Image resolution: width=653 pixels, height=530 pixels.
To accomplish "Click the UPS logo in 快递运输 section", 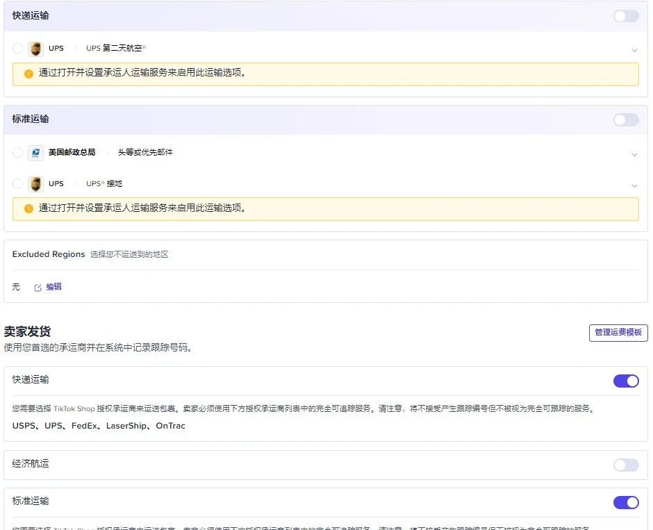I will click(35, 49).
